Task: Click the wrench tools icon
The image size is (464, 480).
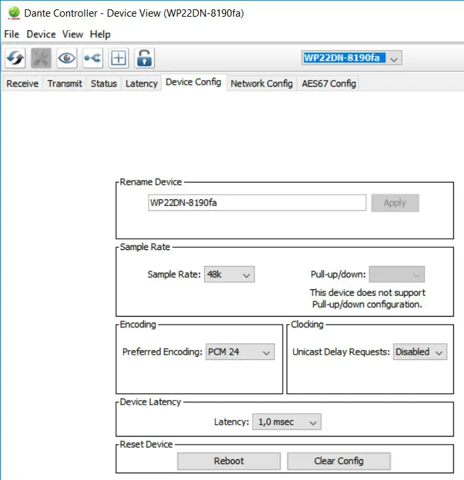Action: point(41,58)
